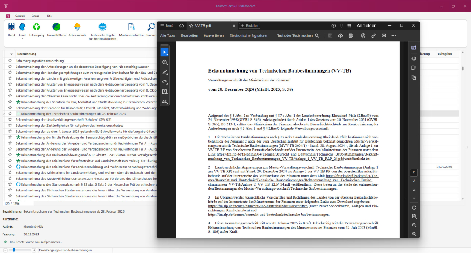Toggle star for Baukostenindexes row

tap(10, 155)
